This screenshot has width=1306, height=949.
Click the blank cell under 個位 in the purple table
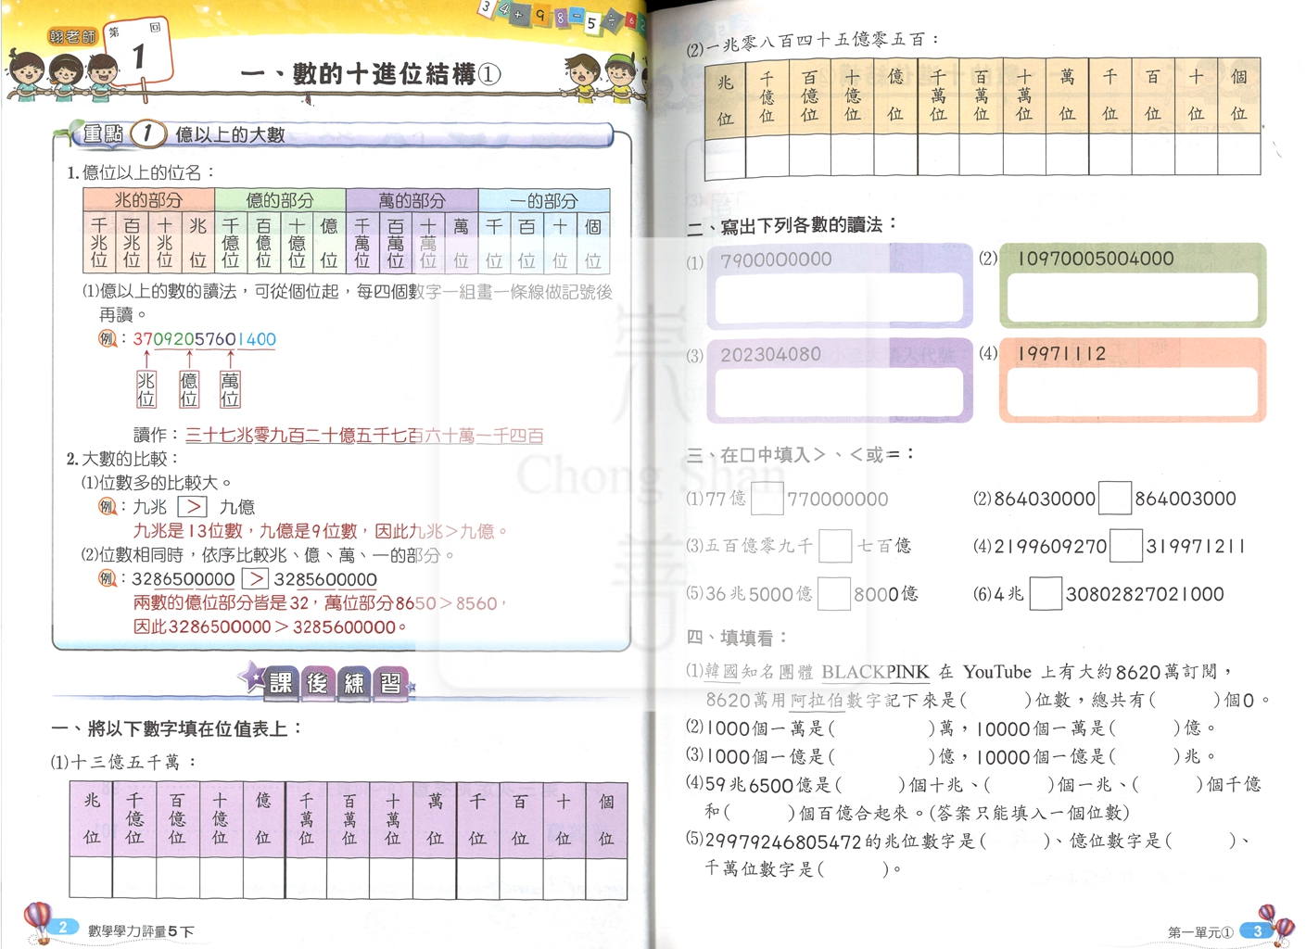coord(606,878)
